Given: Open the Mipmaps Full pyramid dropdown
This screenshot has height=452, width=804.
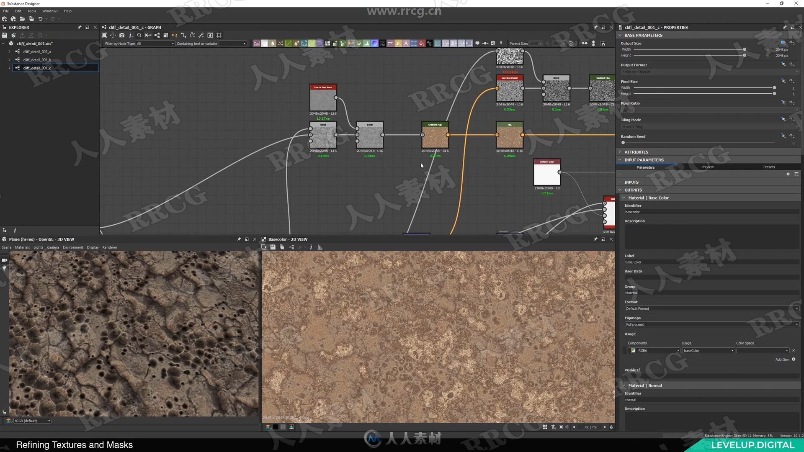Looking at the screenshot, I should pyautogui.click(x=711, y=324).
